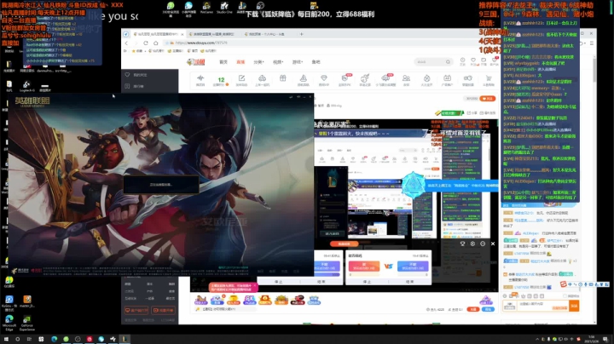Click the search magnifier icon

tap(448, 62)
